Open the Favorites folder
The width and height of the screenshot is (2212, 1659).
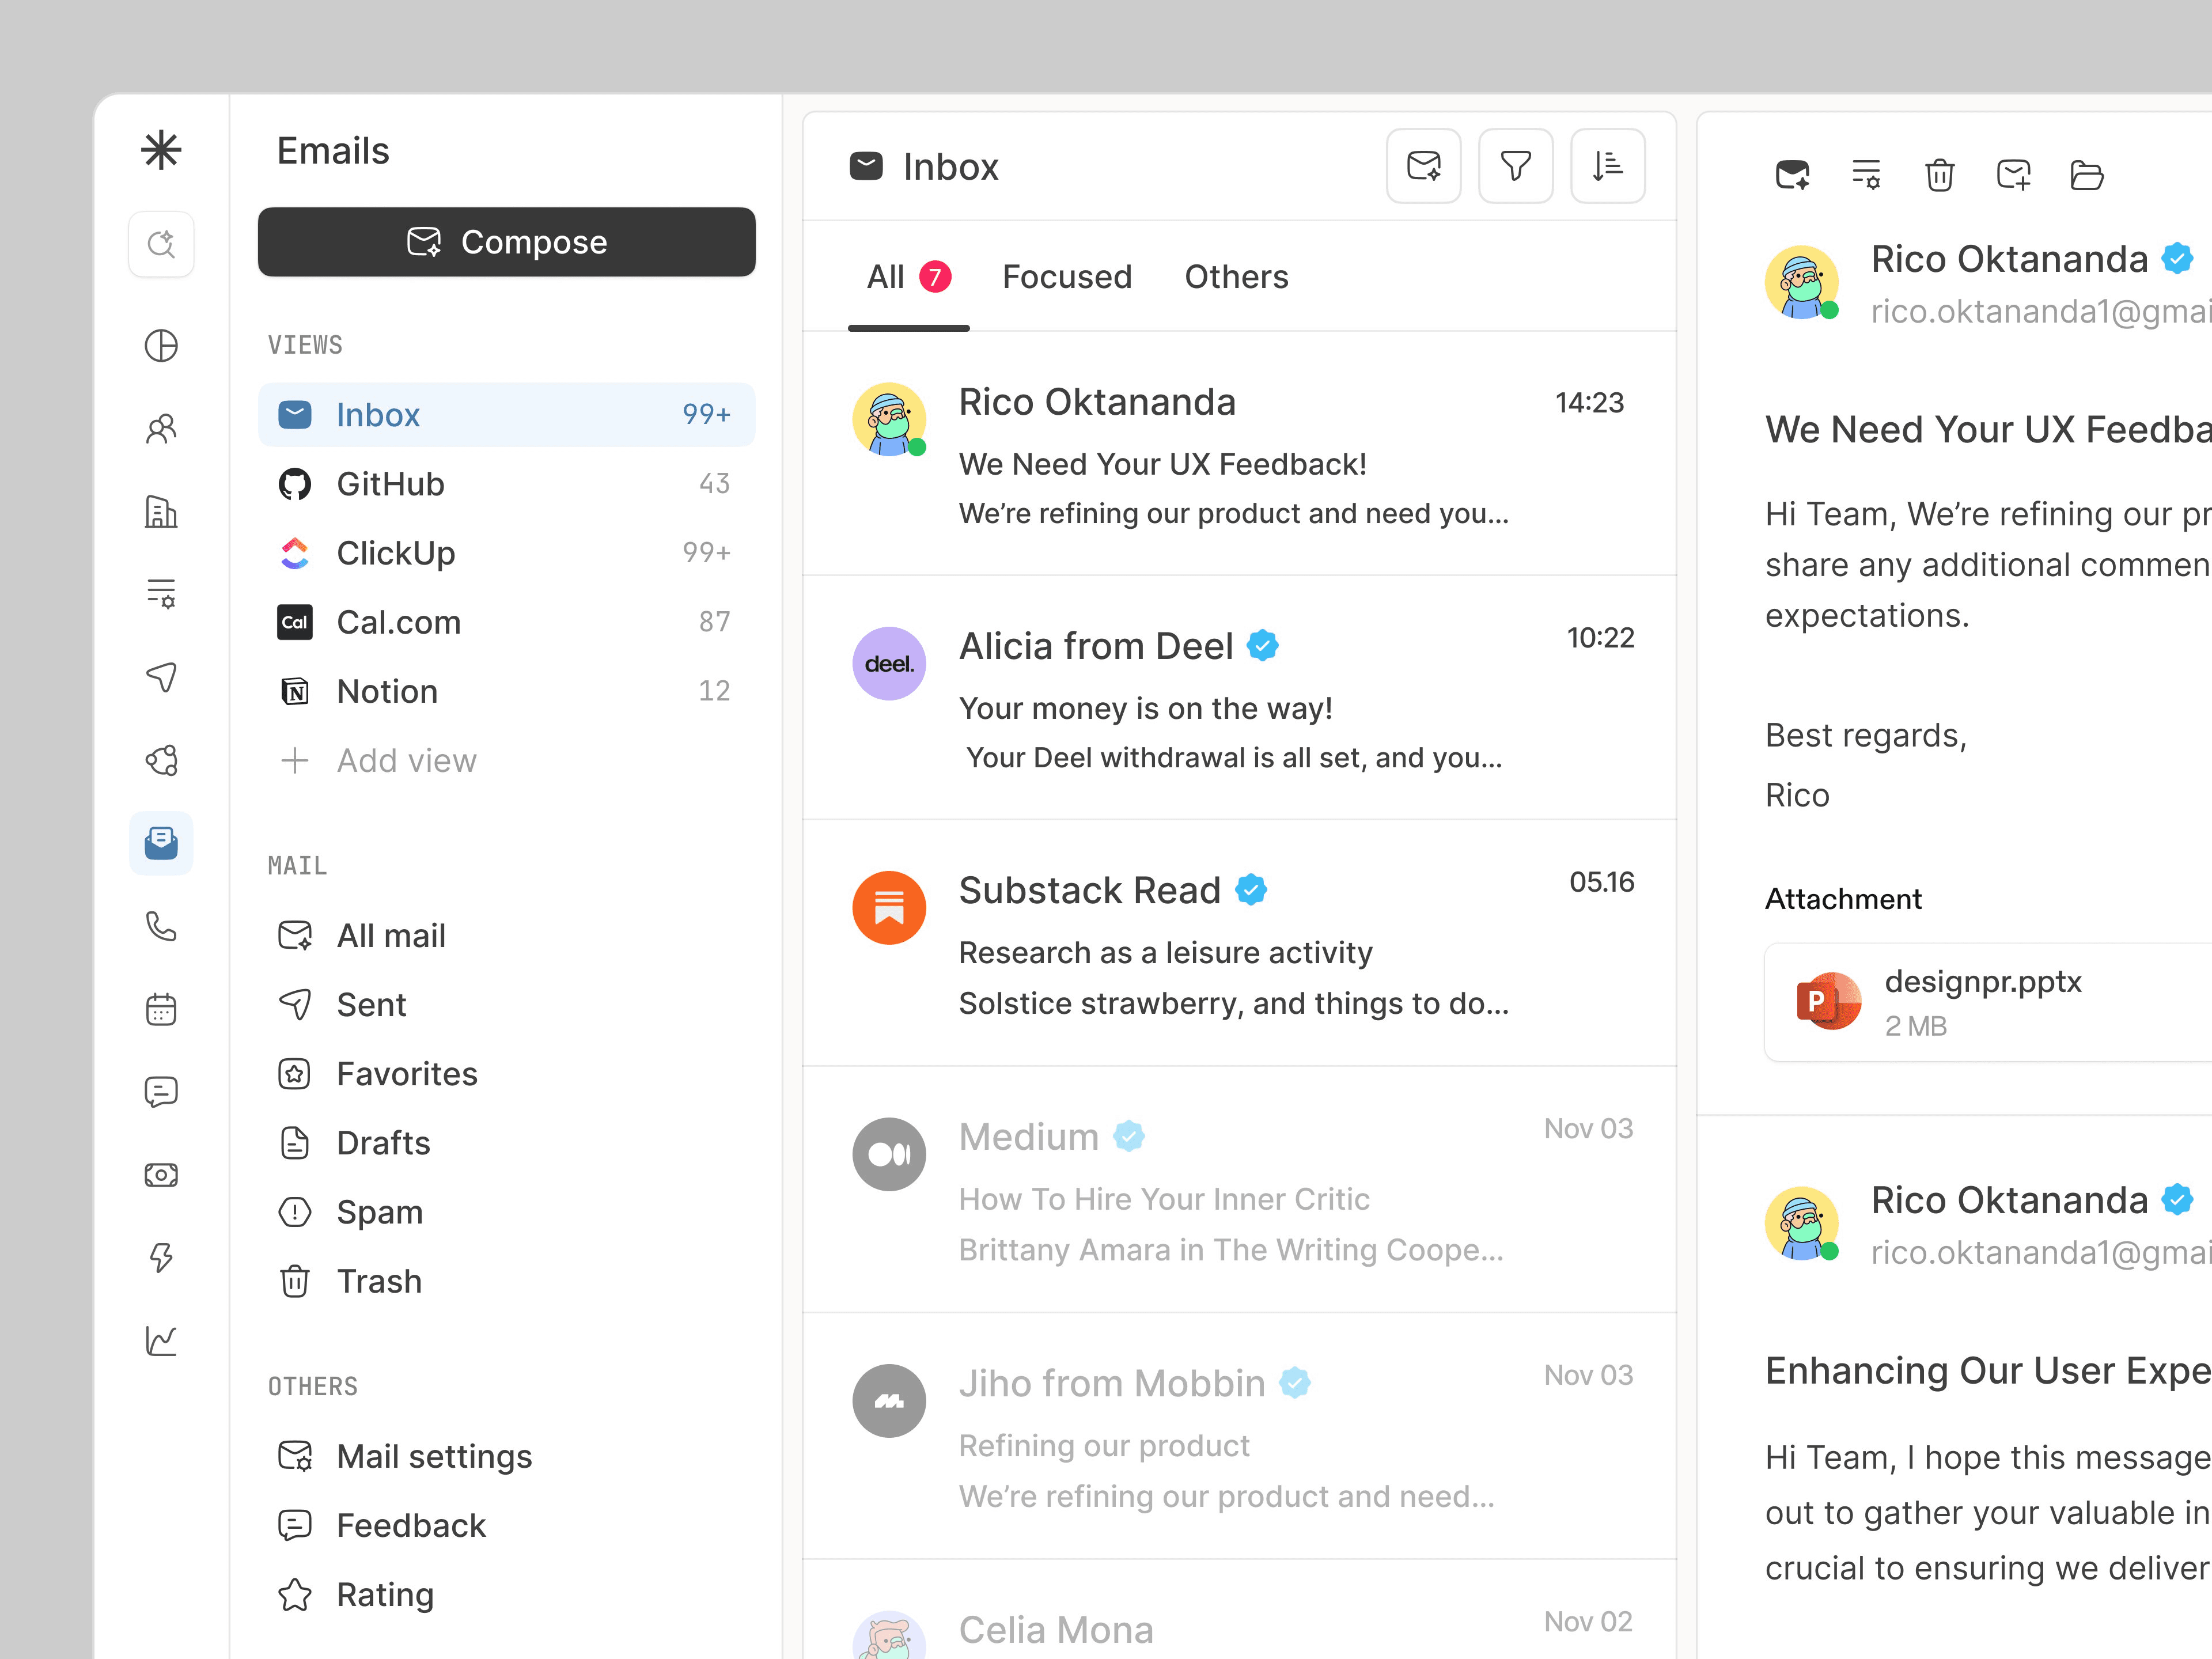pos(507,1074)
